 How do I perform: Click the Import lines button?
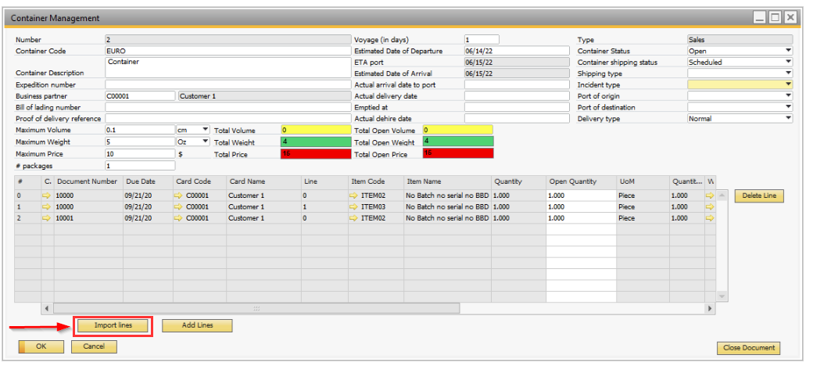point(113,325)
